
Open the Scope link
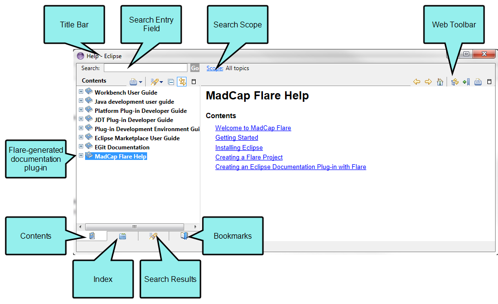point(215,68)
